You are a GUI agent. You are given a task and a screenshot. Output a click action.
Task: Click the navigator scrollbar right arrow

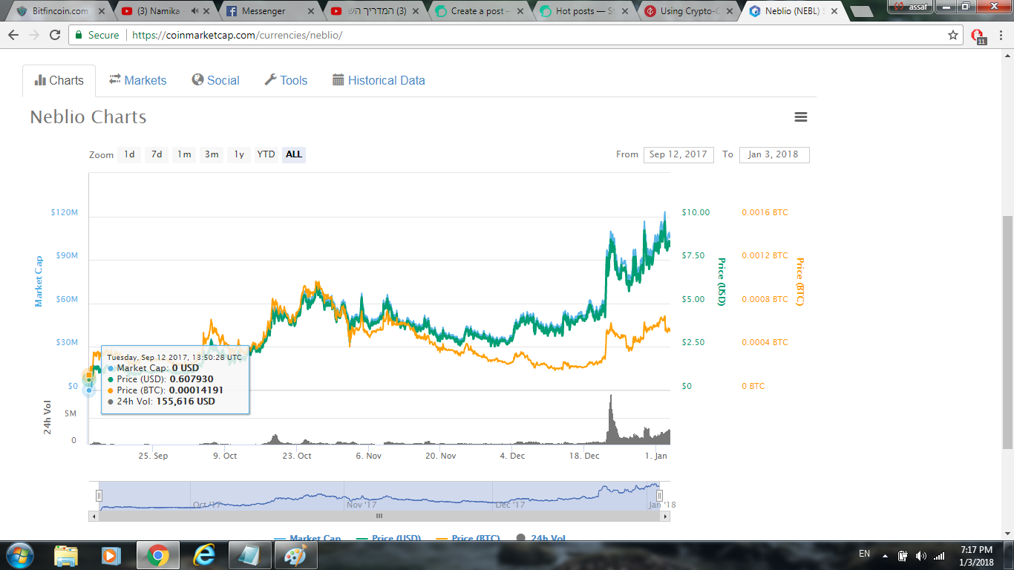tap(665, 516)
